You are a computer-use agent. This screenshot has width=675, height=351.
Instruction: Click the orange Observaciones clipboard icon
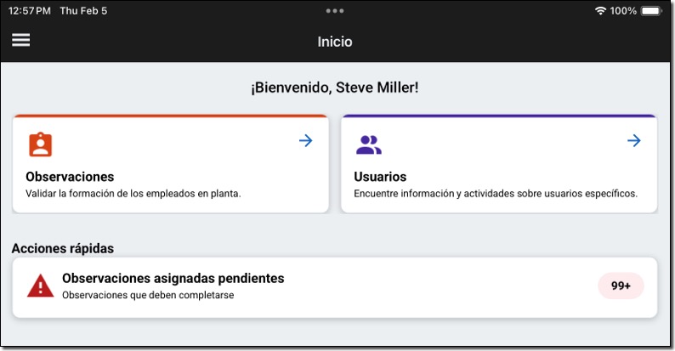pos(40,144)
